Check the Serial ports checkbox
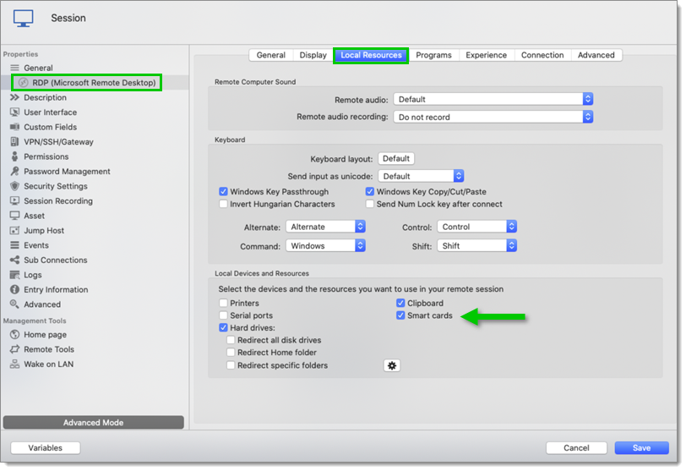The image size is (686, 471). click(x=223, y=315)
